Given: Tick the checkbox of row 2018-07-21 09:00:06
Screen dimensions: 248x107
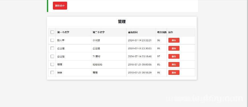Looking at the screenshot, I should point(52,64).
